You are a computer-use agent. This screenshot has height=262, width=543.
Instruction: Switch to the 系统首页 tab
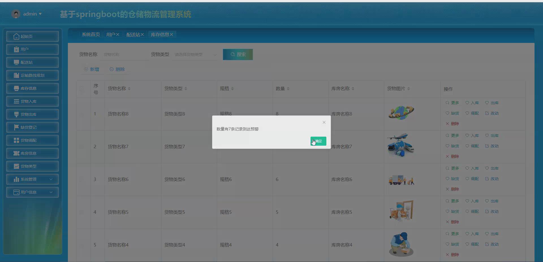coord(90,34)
